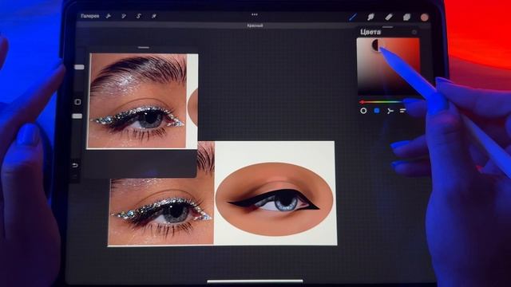Activate the Transform arrow tool
511x287 pixels.
coord(154,16)
